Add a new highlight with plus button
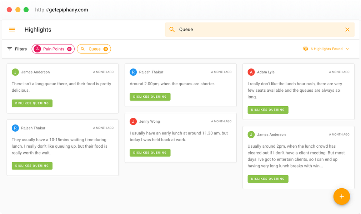The image size is (361, 214). click(342, 197)
